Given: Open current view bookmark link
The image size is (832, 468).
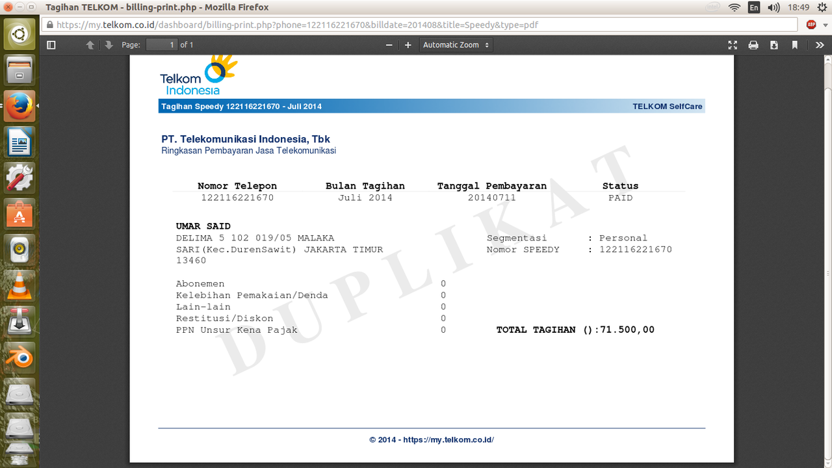Looking at the screenshot, I should [x=795, y=45].
